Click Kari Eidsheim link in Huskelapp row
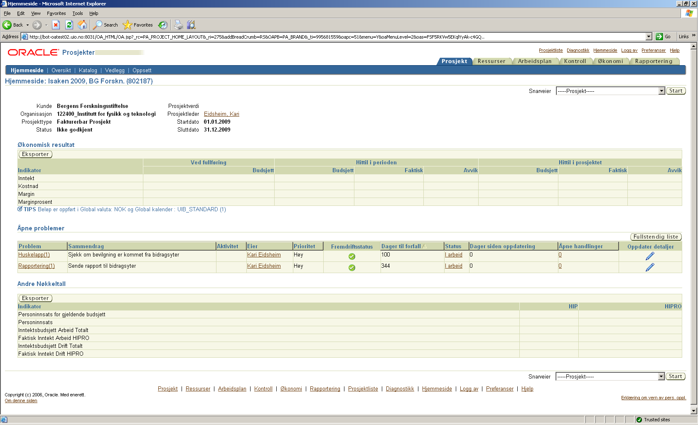The height and width of the screenshot is (425, 698). coord(264,254)
